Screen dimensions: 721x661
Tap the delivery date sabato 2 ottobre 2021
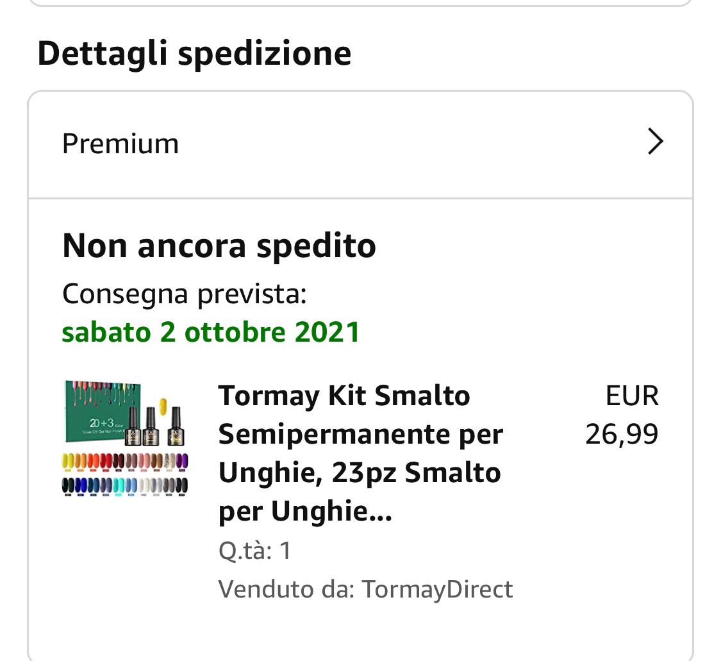coord(211,332)
